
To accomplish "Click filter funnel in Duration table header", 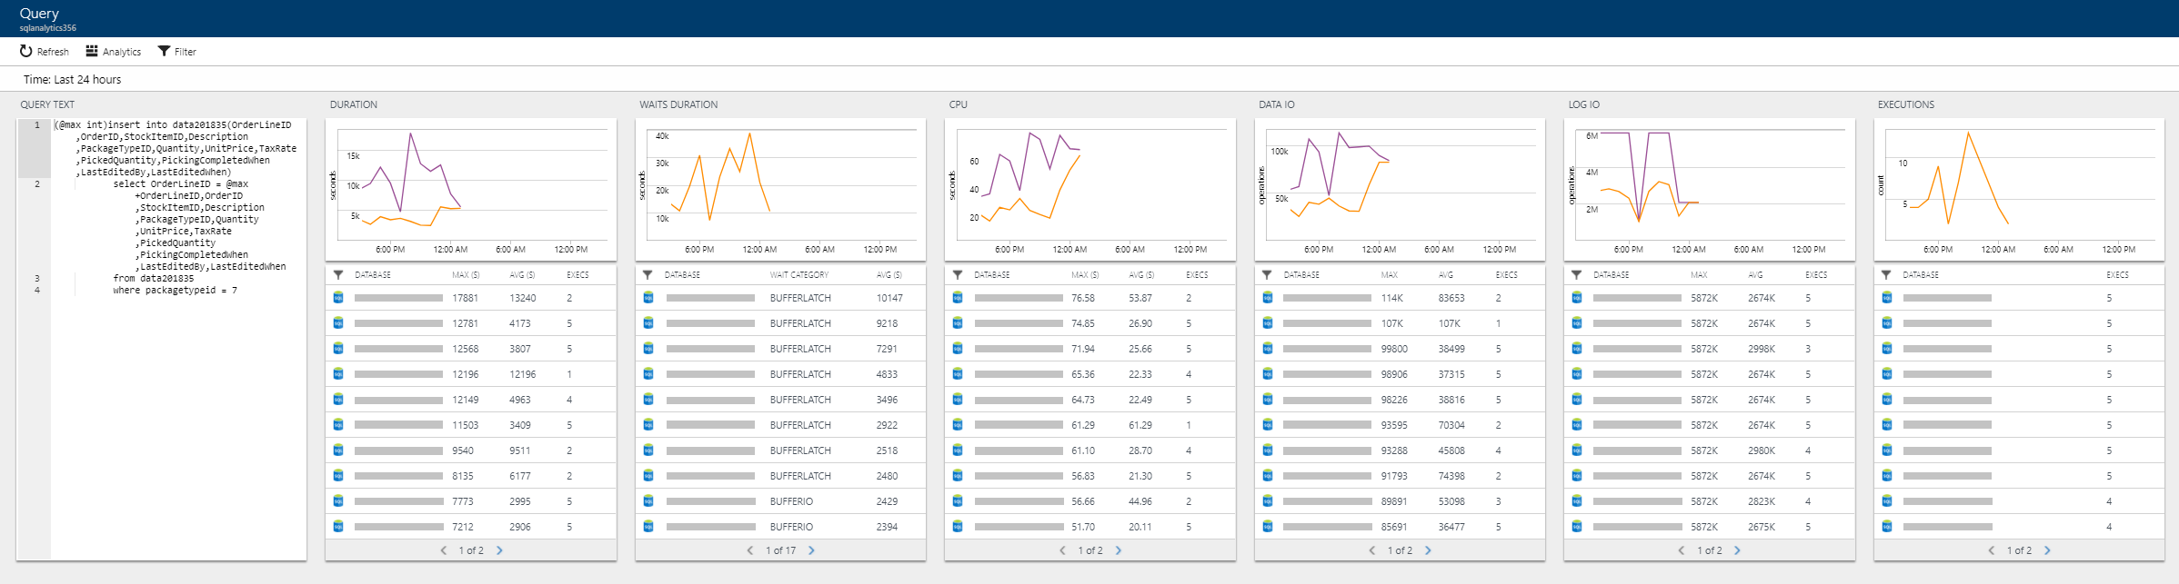I will [x=338, y=274].
